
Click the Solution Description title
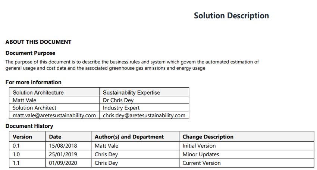[231, 16]
